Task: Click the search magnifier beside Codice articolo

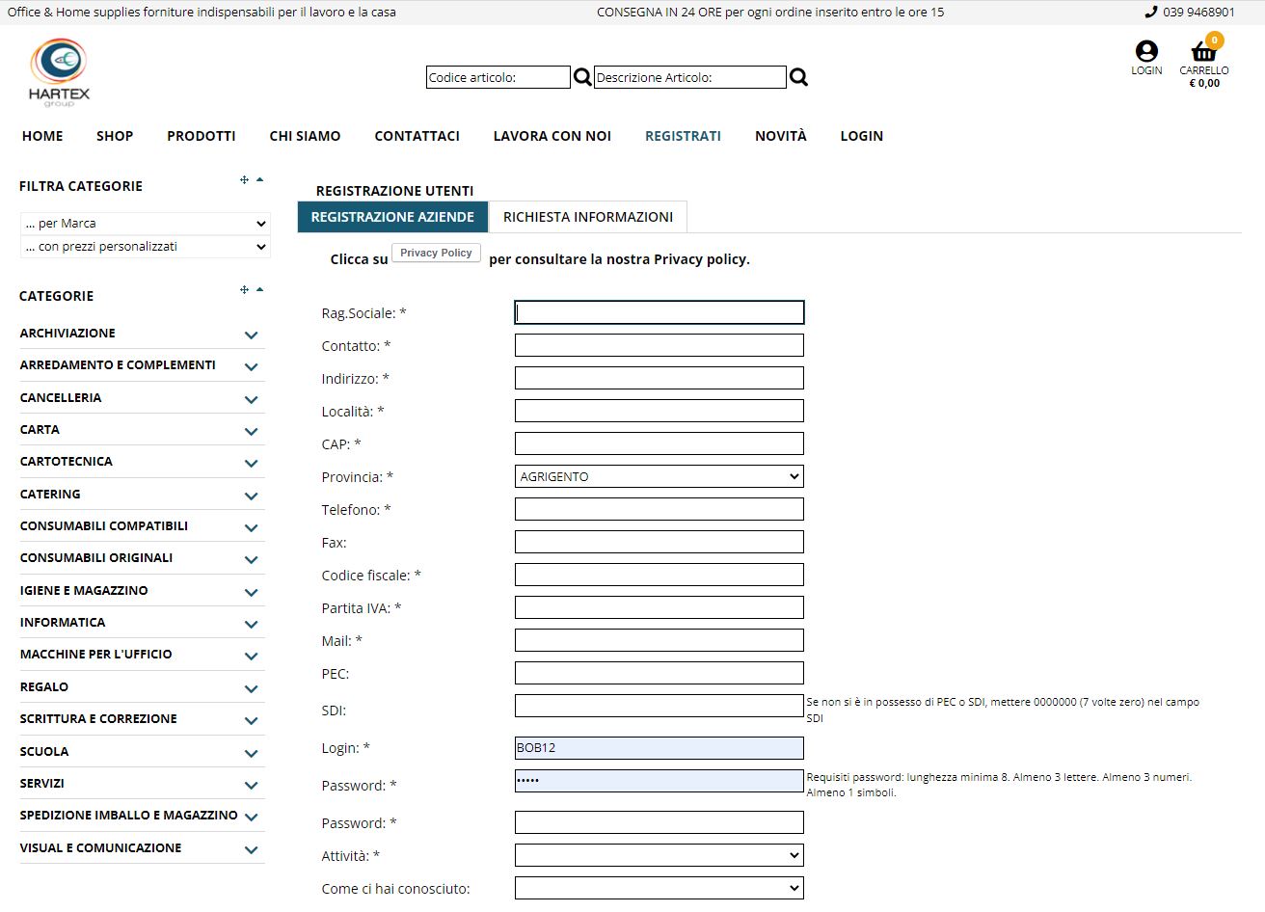Action: coord(582,77)
